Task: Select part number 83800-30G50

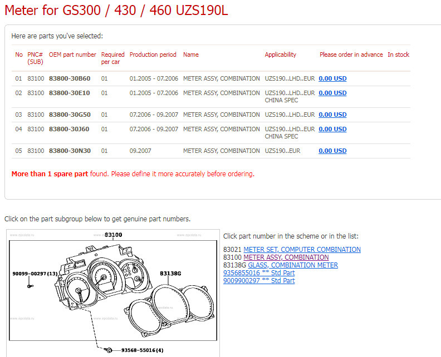Action: (x=70, y=115)
